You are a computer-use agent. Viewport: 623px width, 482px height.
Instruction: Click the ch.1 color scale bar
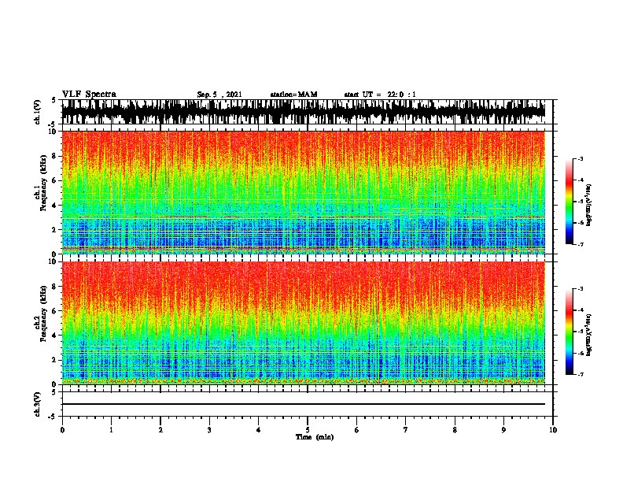[569, 202]
